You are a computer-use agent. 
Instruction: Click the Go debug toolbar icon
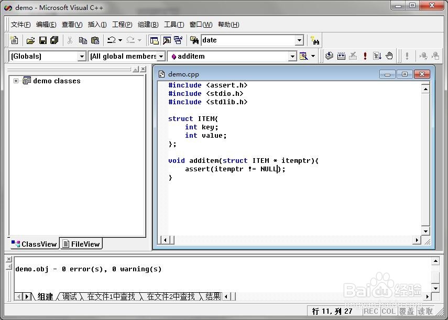(x=377, y=56)
